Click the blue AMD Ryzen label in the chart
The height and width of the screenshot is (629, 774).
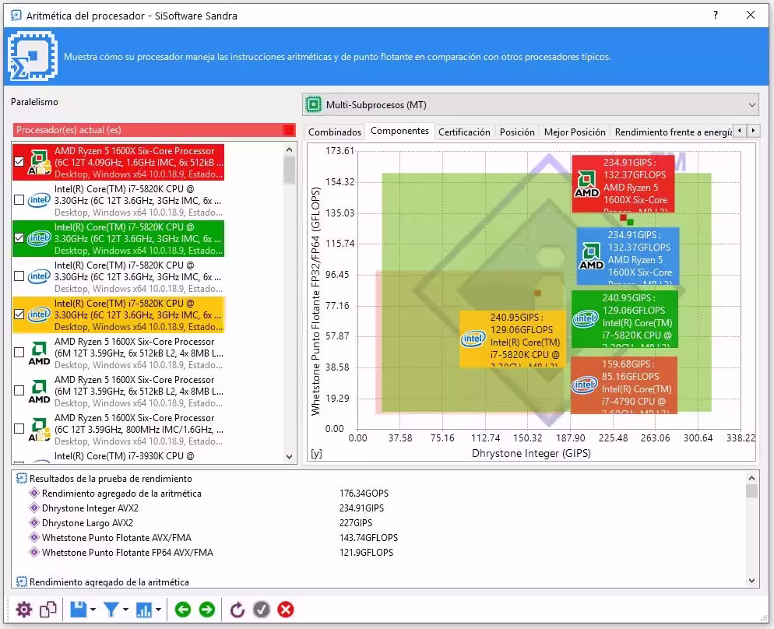(x=628, y=256)
